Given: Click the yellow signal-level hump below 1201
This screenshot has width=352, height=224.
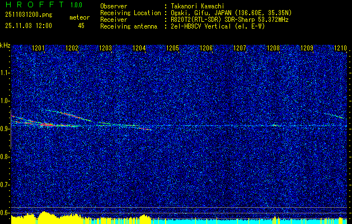Looking at the screenshot, I should coord(46,217).
